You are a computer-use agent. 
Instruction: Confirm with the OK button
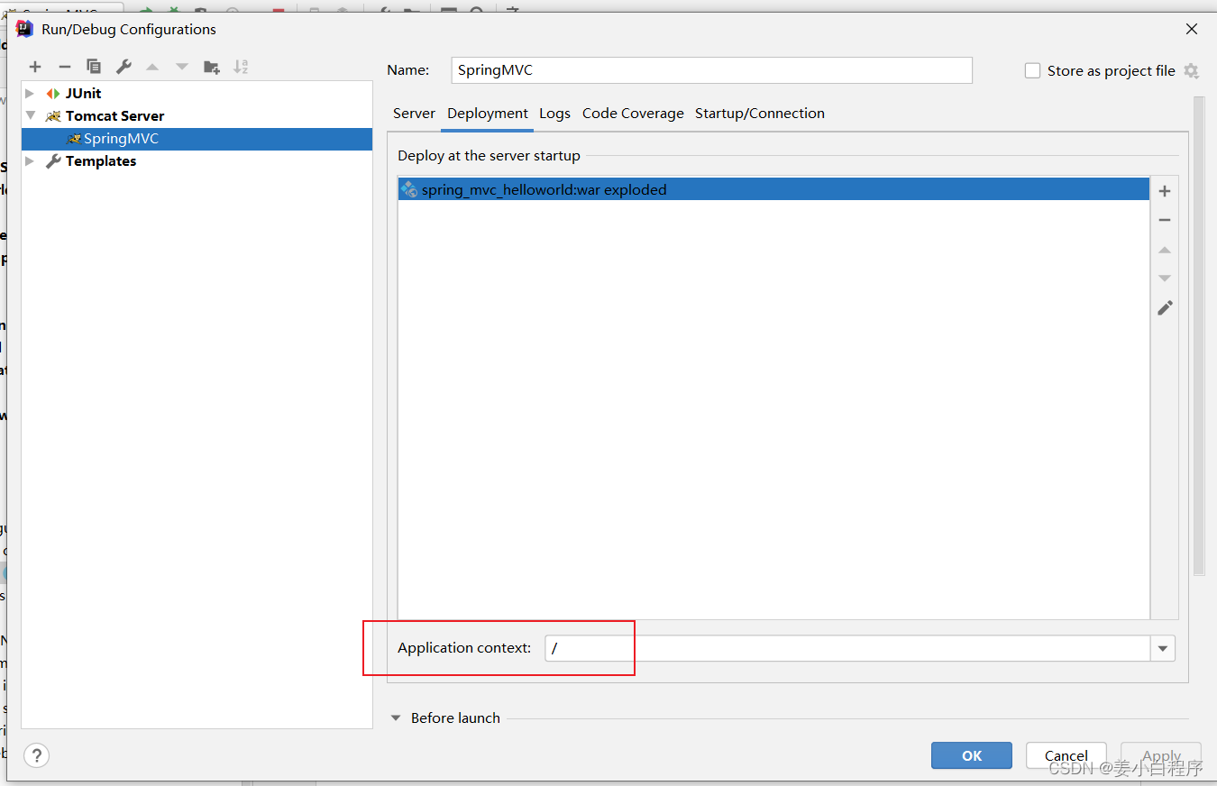[972, 755]
